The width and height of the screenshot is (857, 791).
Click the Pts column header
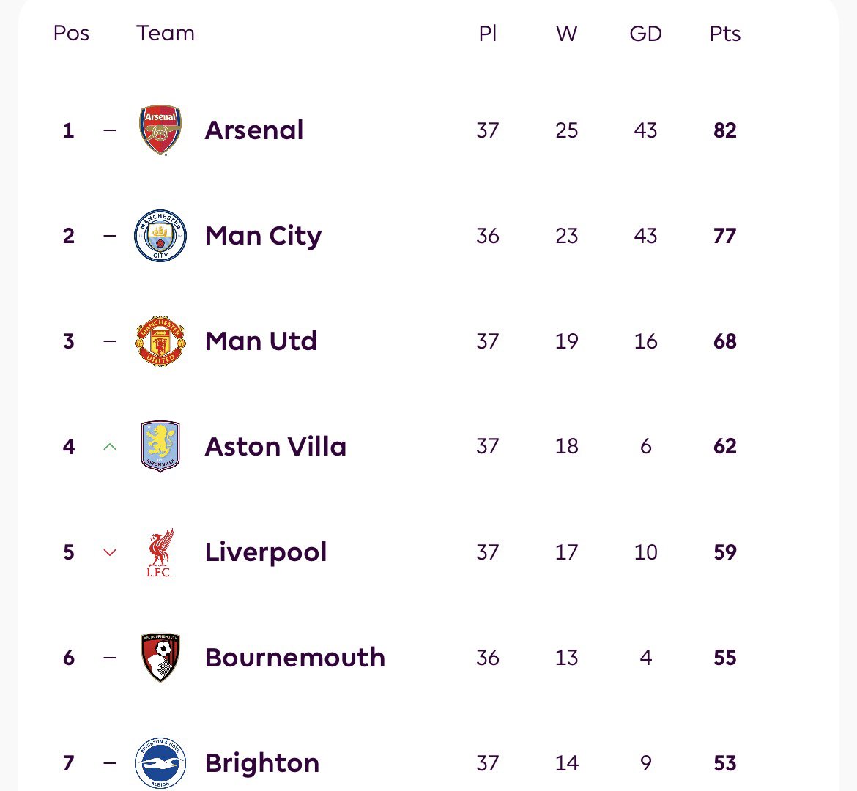click(724, 34)
